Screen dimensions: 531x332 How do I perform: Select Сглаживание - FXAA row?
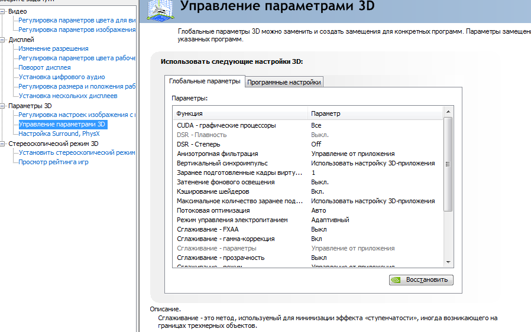coord(308,230)
